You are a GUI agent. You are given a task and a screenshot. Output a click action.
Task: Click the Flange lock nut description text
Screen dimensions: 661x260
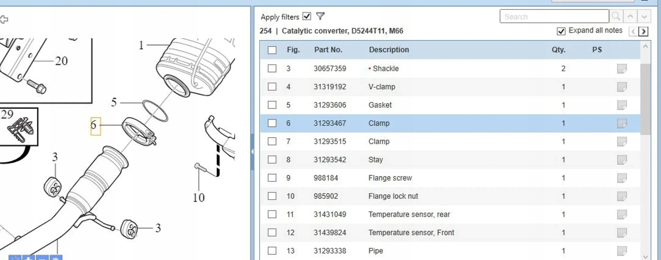point(393,196)
